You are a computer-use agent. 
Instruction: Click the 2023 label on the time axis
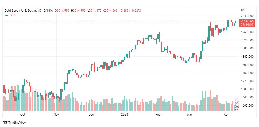(x=124, y=115)
